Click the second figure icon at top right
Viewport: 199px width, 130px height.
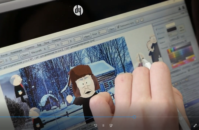[184, 7]
